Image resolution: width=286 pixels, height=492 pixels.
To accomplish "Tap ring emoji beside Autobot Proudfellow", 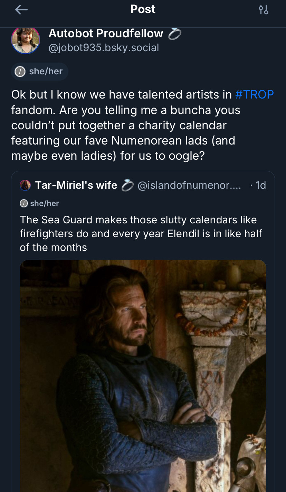I will tap(174, 34).
